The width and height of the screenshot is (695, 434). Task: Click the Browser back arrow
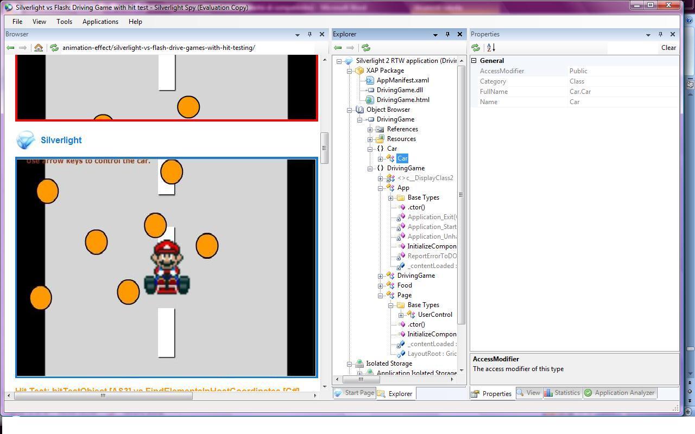coord(10,48)
